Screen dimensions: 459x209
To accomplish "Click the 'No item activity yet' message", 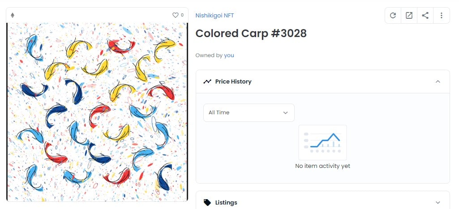I will point(322,166).
